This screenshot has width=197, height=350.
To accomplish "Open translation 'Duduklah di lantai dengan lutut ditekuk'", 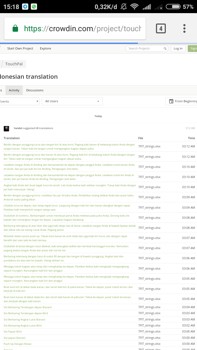I will coord(66,248).
